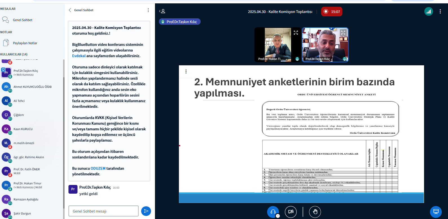Click Ali Tehci avatar
Image resolution: width=448 pixels, height=219 pixels.
pos(6,101)
